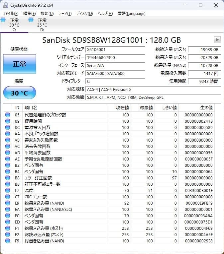
Task: Open the ファイル(F) menu
Action: click(x=10, y=14)
